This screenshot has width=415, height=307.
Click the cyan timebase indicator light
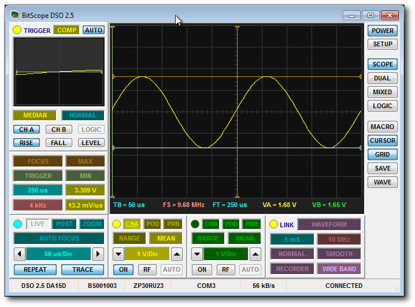pos(18,224)
